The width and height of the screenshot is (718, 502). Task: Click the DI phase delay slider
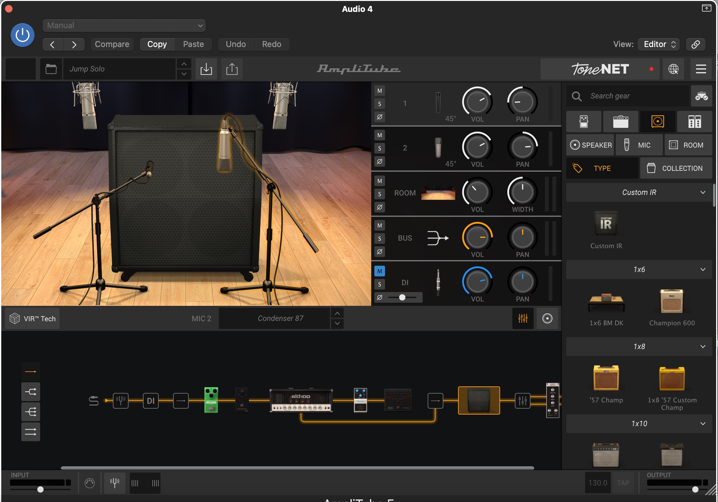[x=403, y=297]
